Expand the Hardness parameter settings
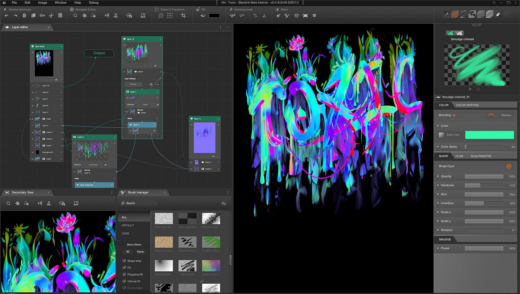This screenshot has width=520, height=294. pyautogui.click(x=438, y=185)
